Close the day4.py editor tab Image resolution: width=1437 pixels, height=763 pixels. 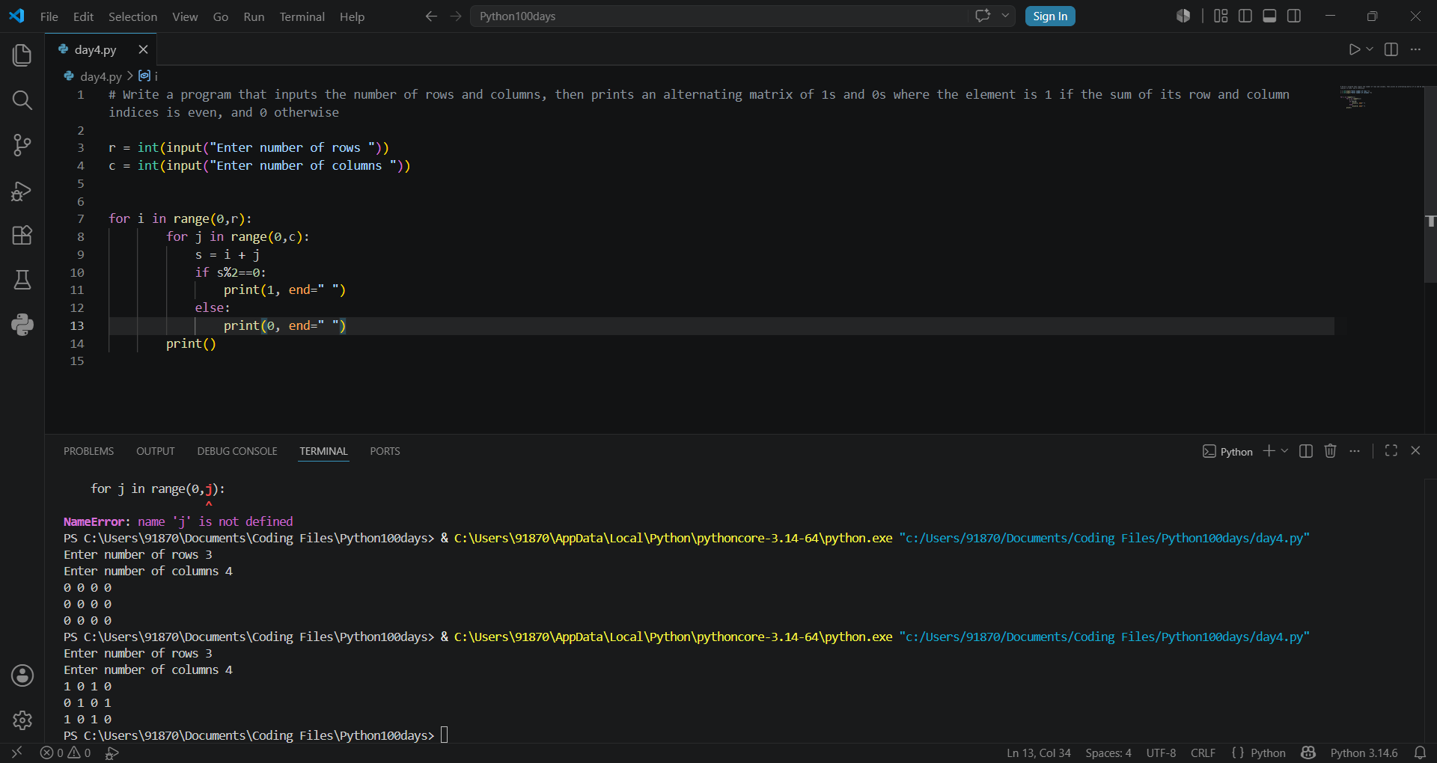[143, 49]
